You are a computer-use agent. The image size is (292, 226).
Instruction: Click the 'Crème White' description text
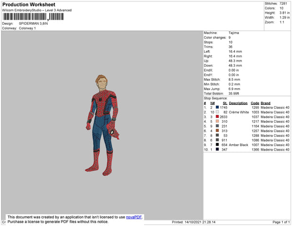coord(239,112)
